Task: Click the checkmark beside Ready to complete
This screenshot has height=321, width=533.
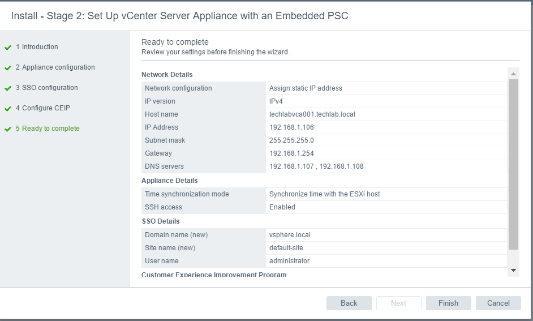Action: pyautogui.click(x=8, y=129)
